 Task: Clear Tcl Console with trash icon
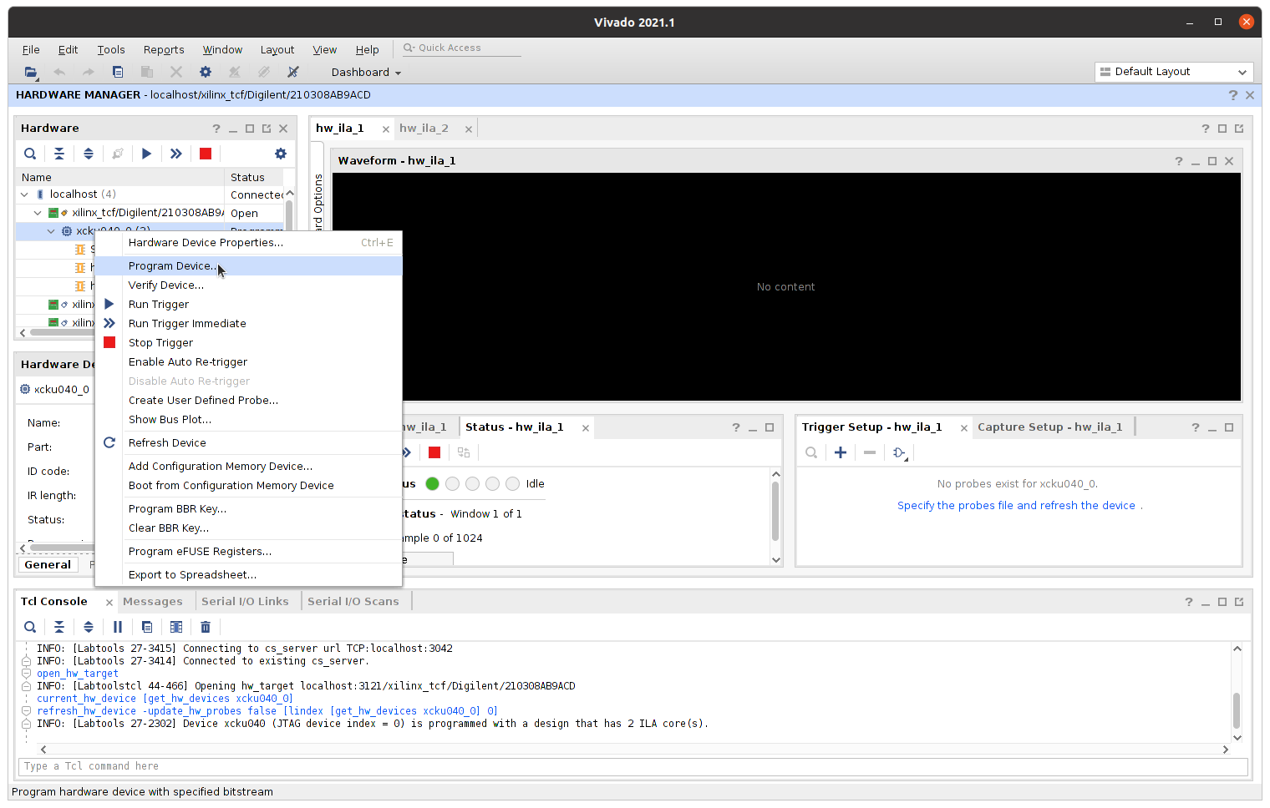tap(206, 627)
